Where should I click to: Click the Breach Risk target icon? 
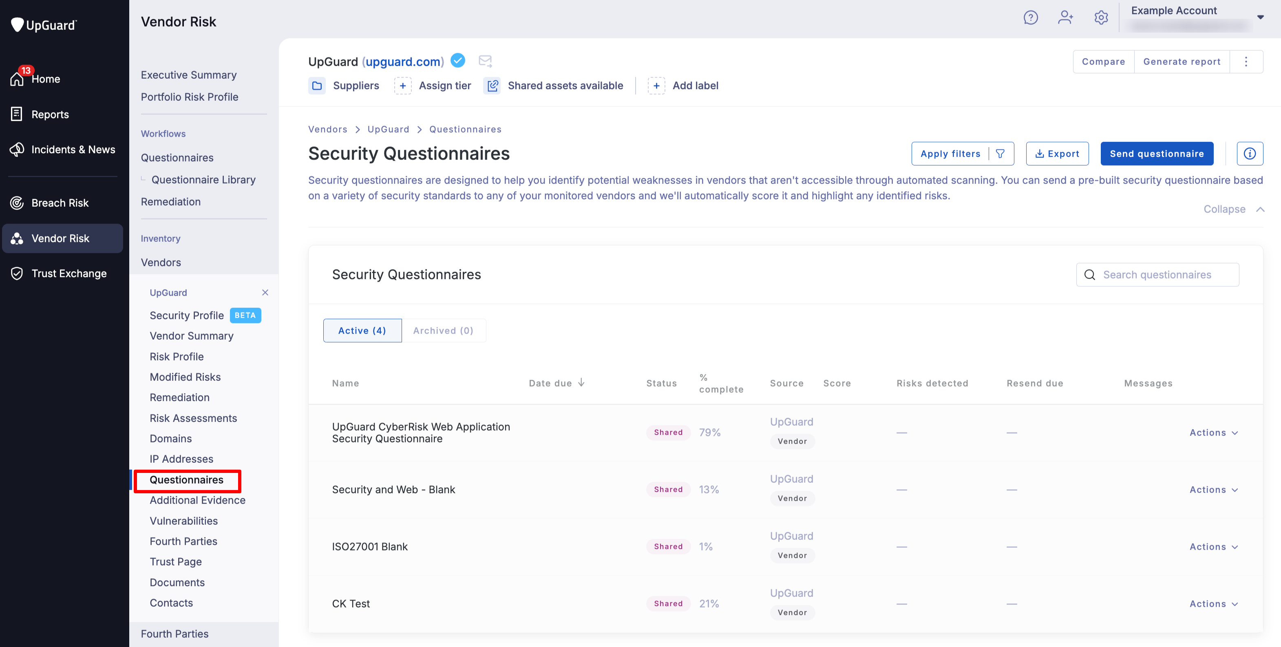coord(17,202)
